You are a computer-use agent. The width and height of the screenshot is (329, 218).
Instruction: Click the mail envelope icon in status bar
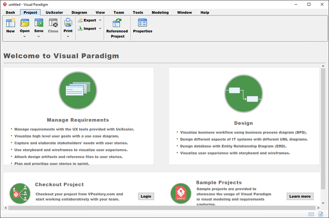(x=311, y=214)
